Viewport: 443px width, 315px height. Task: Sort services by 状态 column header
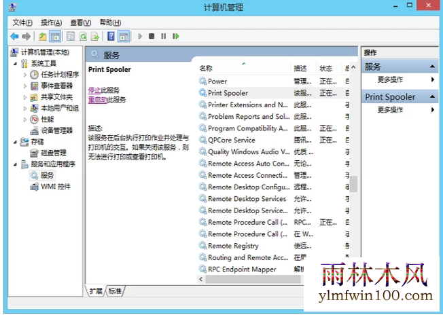click(x=329, y=69)
